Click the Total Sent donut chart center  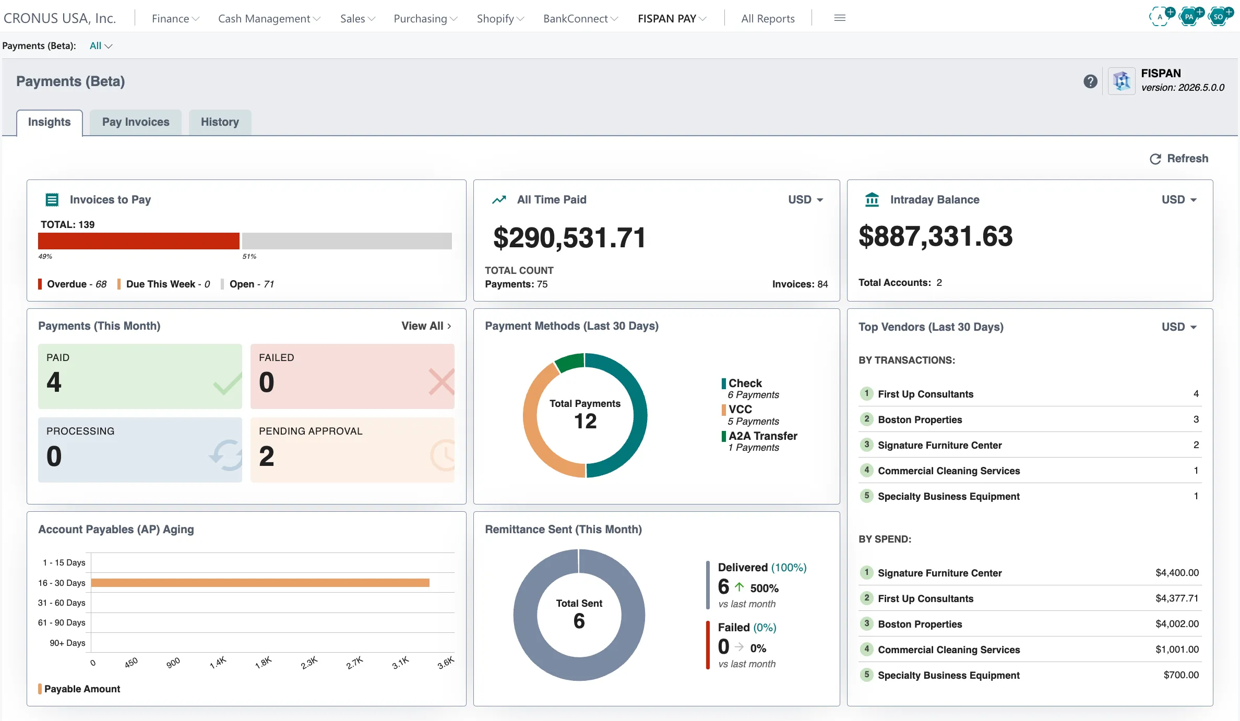coord(579,615)
